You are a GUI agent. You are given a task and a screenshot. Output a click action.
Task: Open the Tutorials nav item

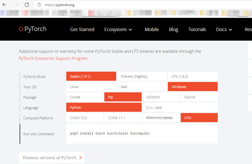(197, 30)
